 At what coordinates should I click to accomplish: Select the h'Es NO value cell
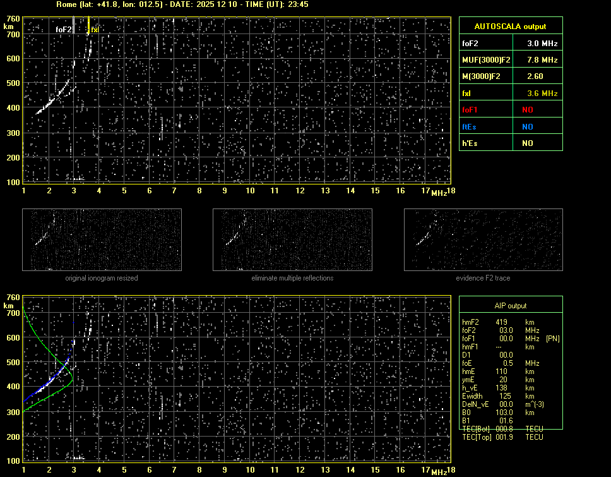527,143
